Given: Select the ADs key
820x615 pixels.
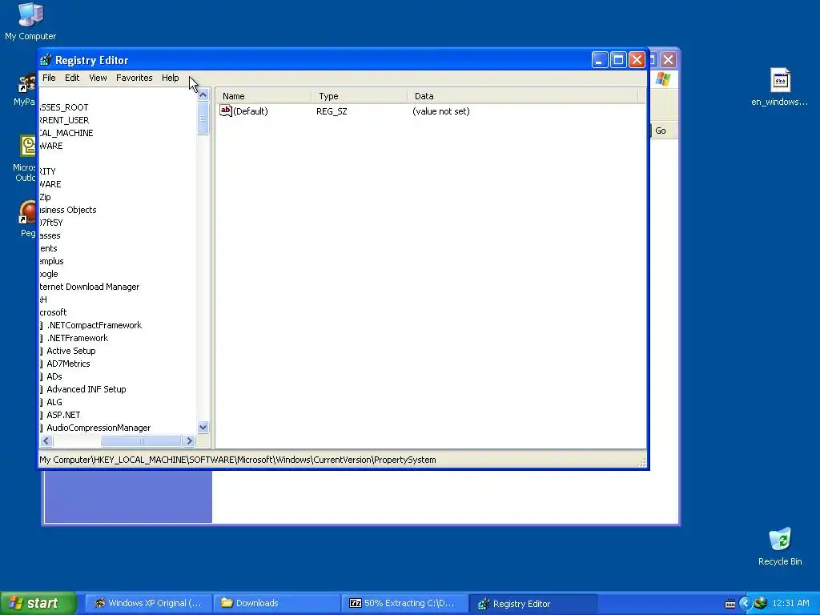Looking at the screenshot, I should click(54, 376).
